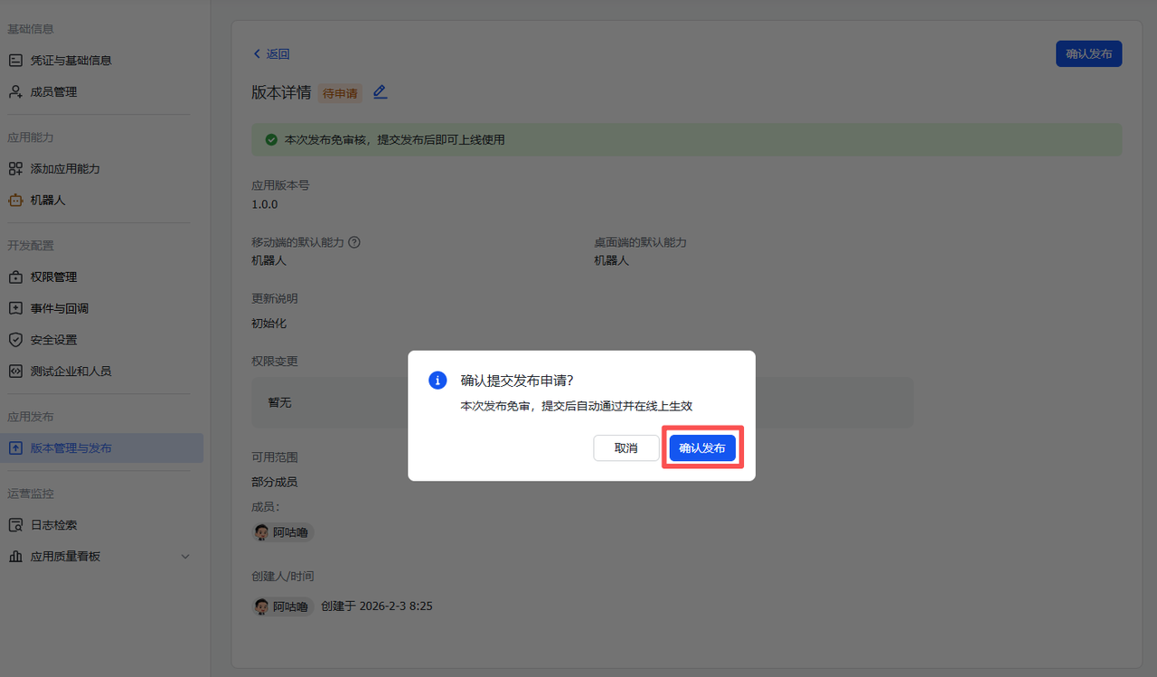Click the blue info icon in dialog
Screen dimensions: 1157x677
tap(437, 381)
